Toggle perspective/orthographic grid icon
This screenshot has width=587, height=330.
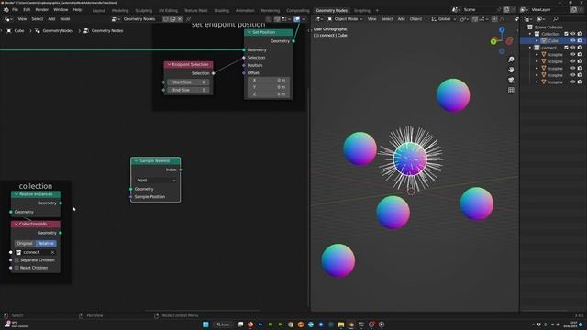[511, 91]
